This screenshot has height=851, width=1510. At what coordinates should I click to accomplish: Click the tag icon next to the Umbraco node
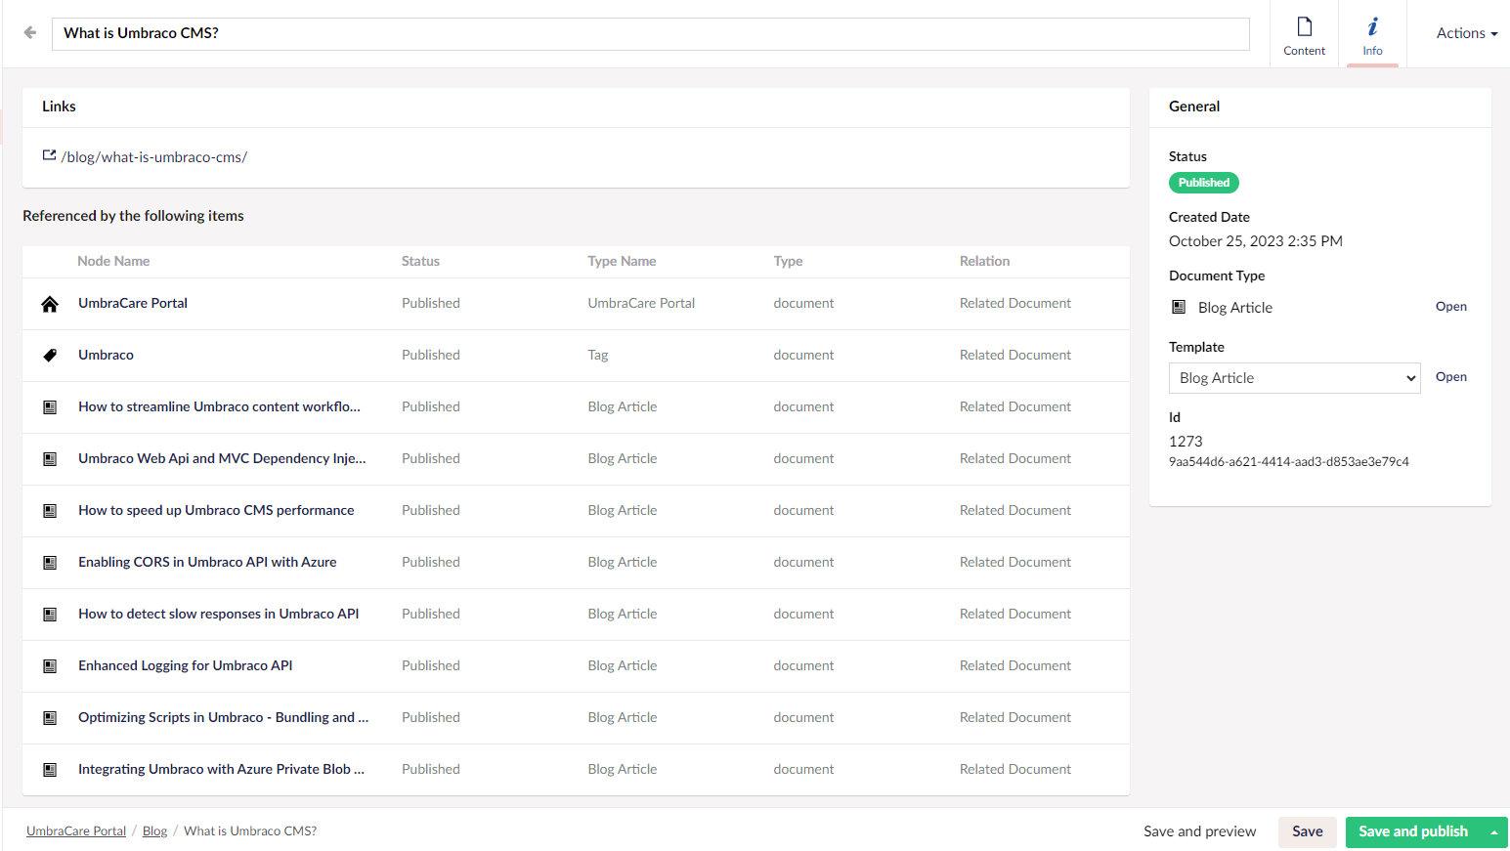point(49,355)
